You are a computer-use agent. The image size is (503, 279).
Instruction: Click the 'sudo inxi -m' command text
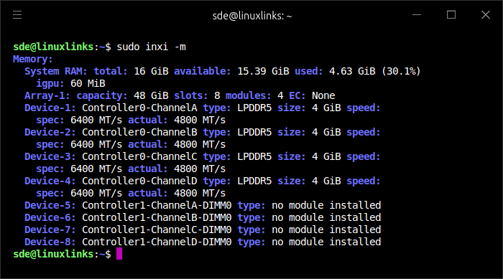151,47
